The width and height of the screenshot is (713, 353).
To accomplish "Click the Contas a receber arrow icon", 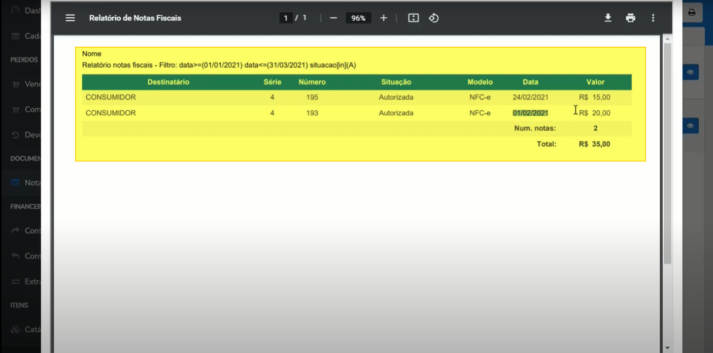I will click(15, 231).
